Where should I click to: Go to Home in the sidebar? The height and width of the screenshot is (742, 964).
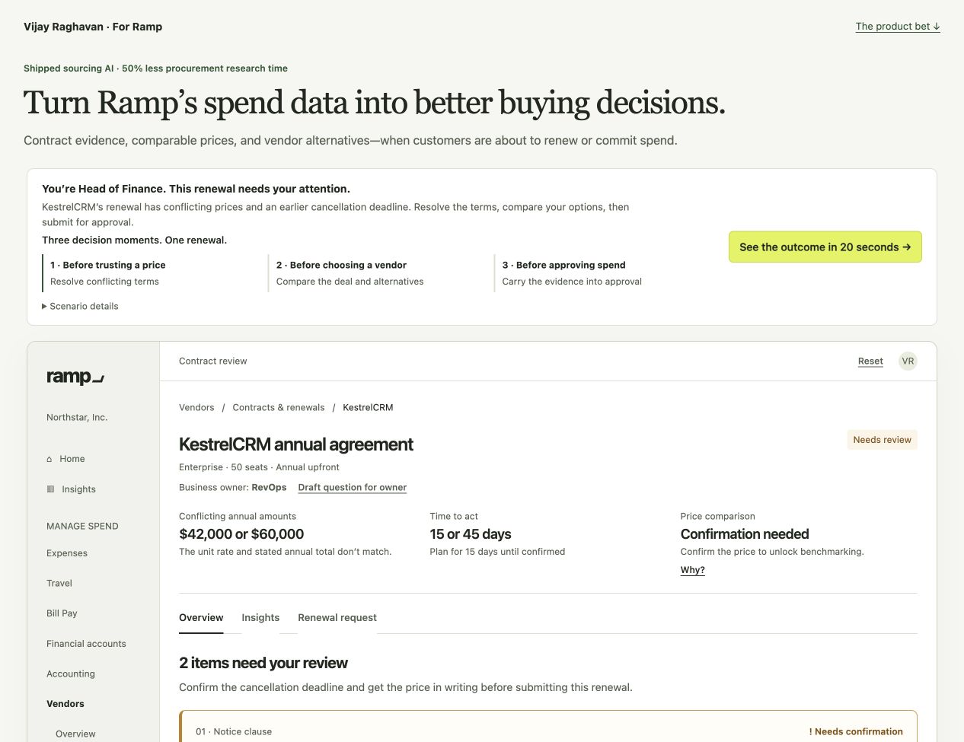tap(65, 459)
